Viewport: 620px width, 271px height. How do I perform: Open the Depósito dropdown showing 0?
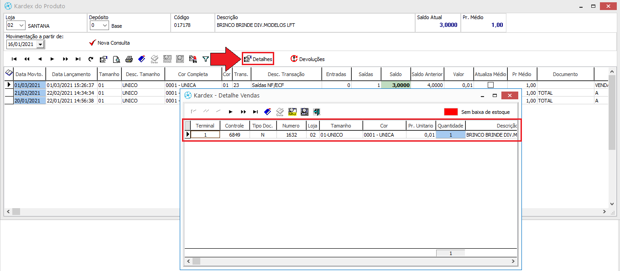[x=104, y=26]
